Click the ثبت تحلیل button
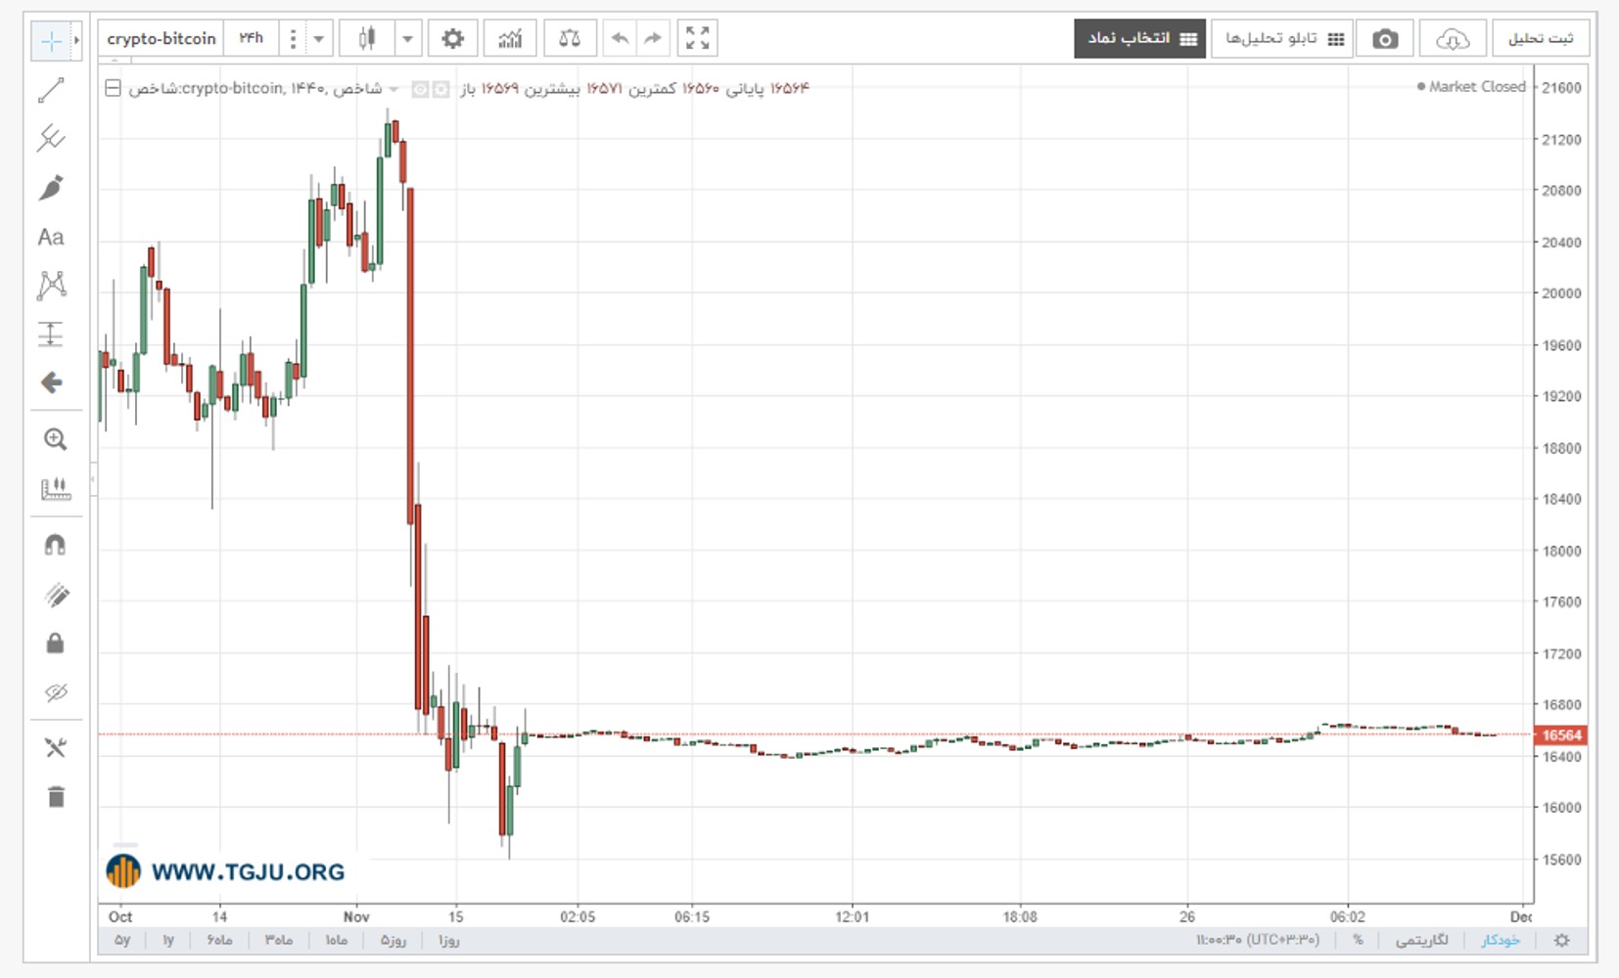 pos(1541,38)
